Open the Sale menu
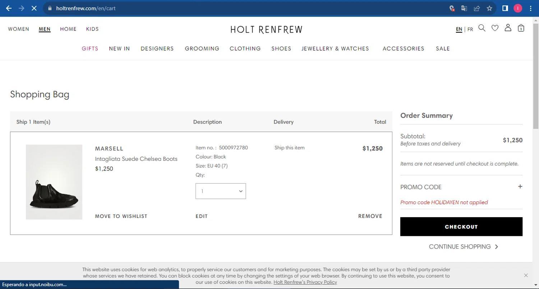Viewport: 539px width, 289px height. [443, 48]
